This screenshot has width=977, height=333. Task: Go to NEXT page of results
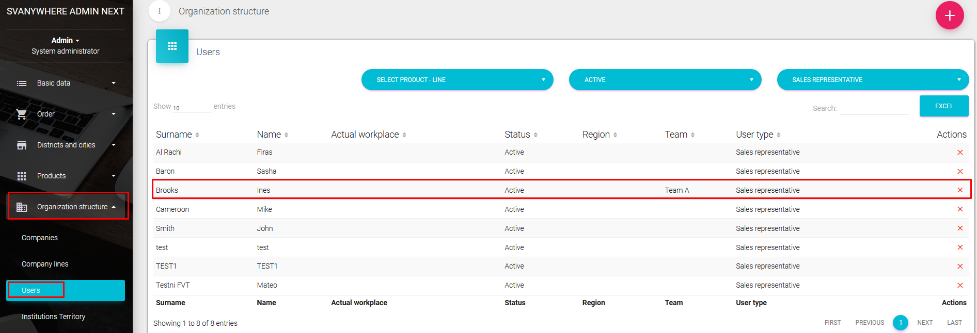[924, 323]
